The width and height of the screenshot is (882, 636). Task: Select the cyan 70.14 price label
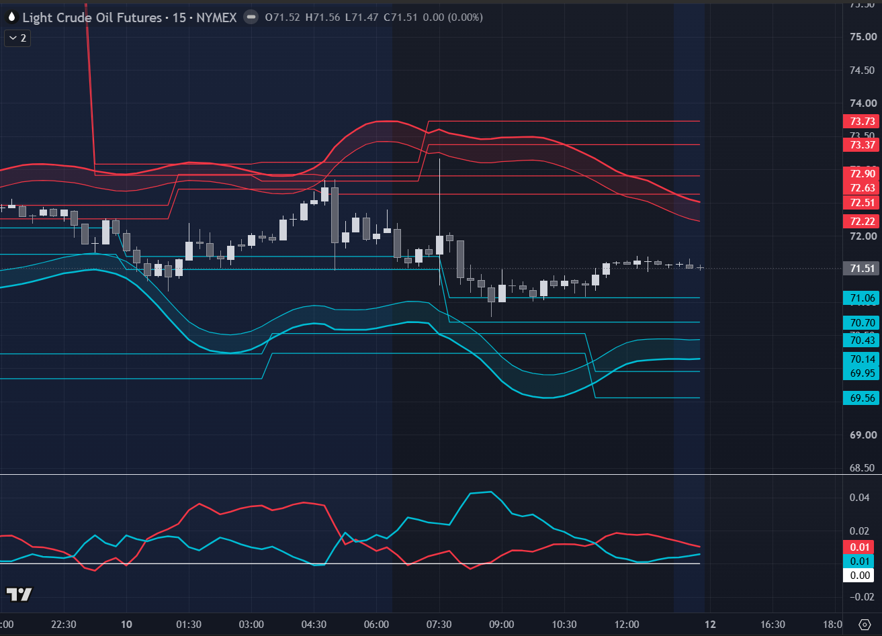tap(862, 359)
